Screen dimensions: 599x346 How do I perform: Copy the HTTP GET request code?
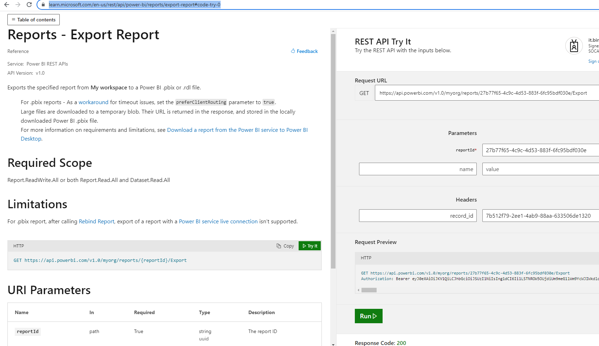285,246
